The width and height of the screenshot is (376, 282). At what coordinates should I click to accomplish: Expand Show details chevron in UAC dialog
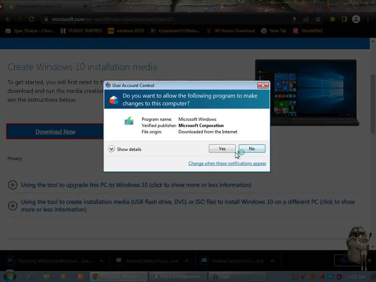[x=111, y=149]
